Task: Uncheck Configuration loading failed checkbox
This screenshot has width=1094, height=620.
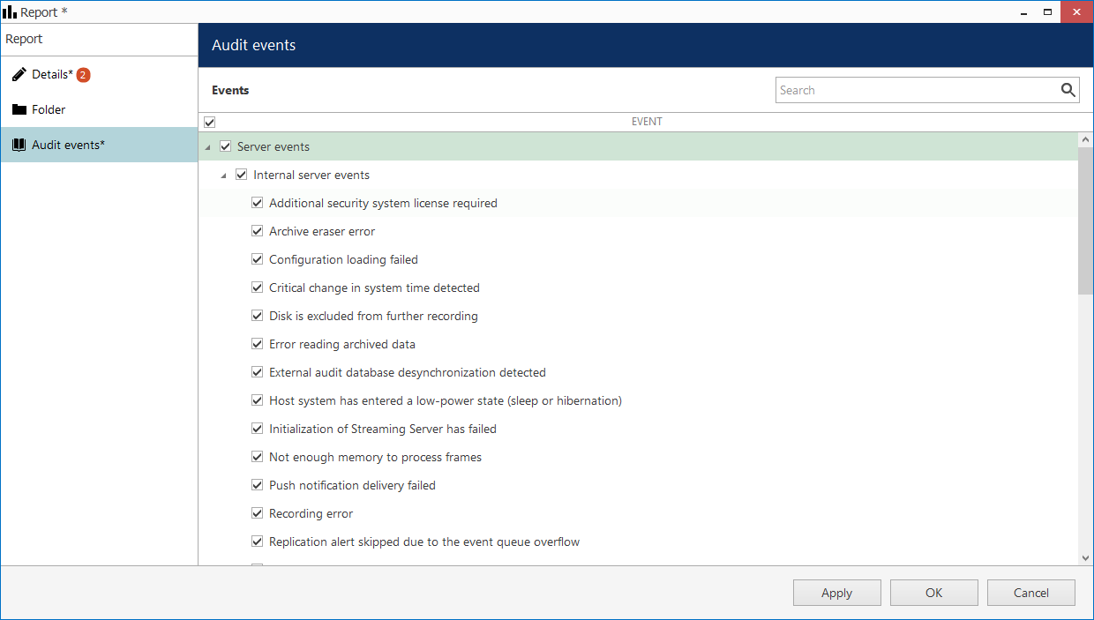Action: point(257,259)
